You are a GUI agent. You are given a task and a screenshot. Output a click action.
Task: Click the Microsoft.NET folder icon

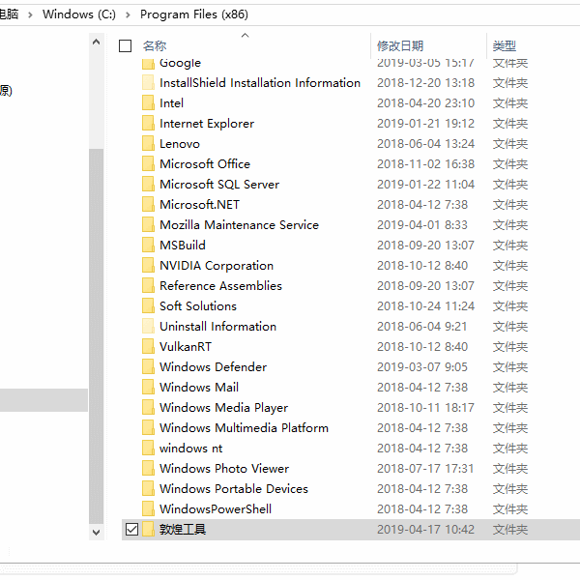pyautogui.click(x=148, y=205)
